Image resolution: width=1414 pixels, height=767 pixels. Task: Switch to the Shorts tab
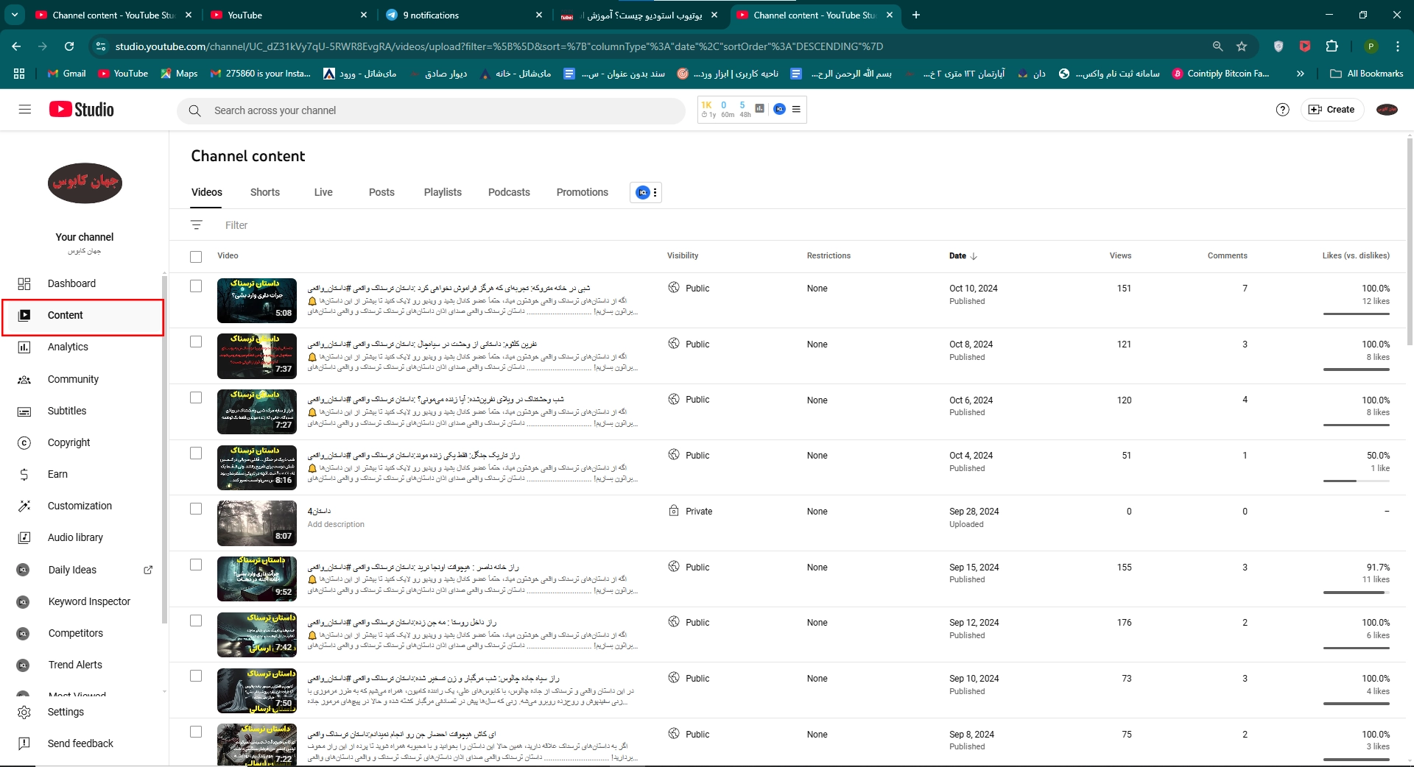pos(264,193)
